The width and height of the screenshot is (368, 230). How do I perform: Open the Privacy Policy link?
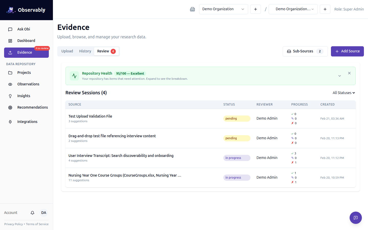coord(13,224)
